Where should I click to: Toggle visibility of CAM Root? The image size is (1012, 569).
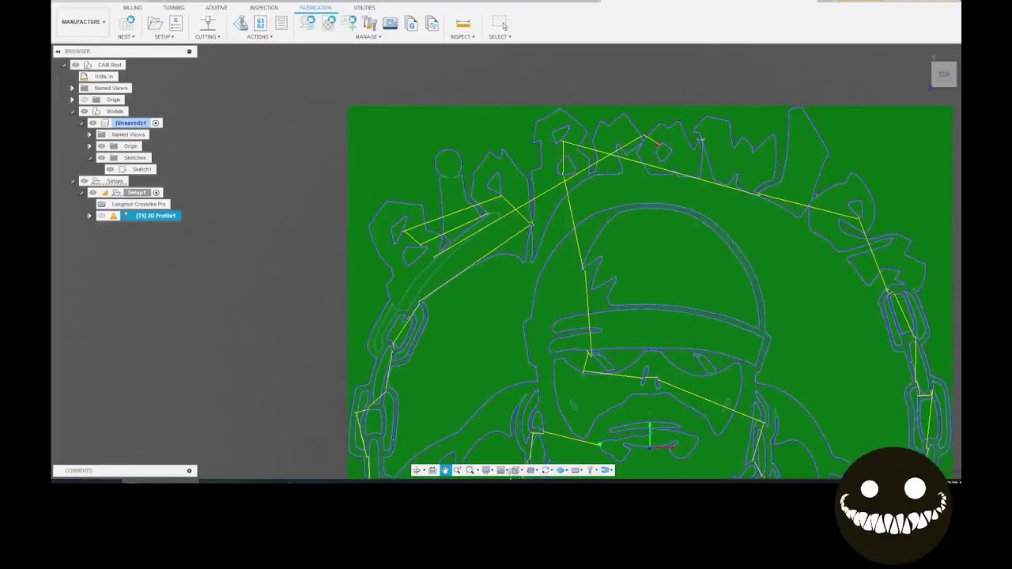76,65
